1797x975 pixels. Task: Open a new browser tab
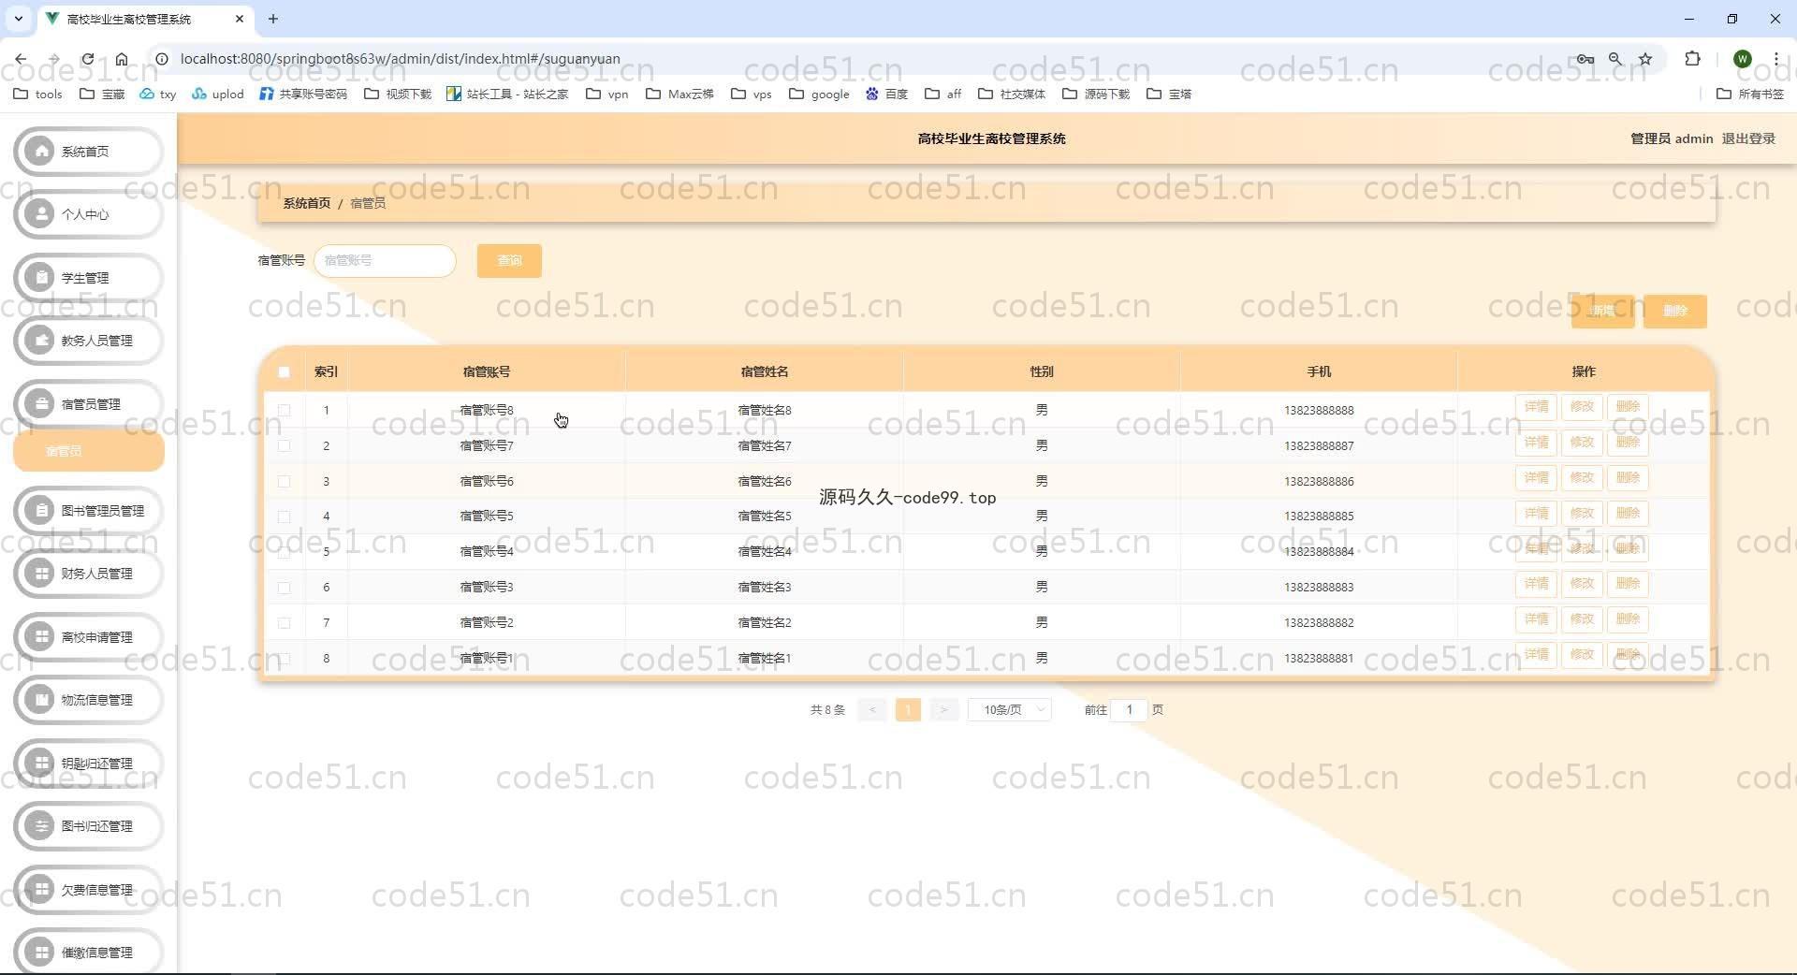273,19
